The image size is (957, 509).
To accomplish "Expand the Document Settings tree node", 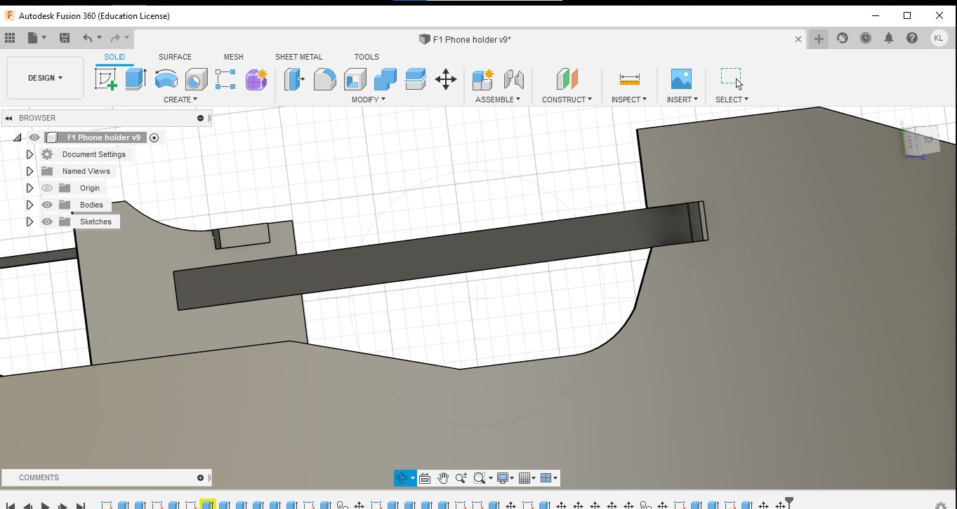I will (29, 154).
